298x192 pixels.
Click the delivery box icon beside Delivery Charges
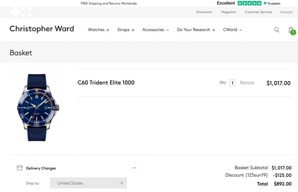(x=20, y=168)
